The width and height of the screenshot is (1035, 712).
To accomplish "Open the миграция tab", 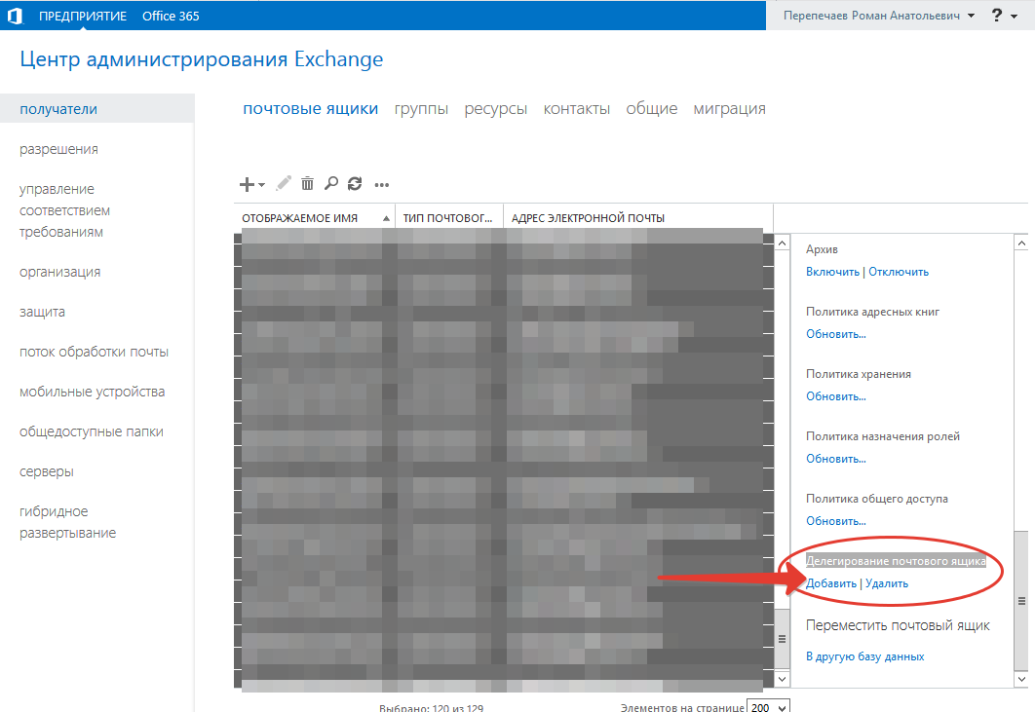I will 729,109.
